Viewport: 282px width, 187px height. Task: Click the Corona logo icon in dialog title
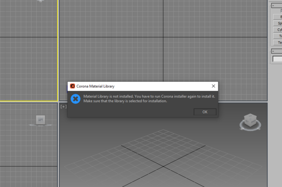point(72,86)
